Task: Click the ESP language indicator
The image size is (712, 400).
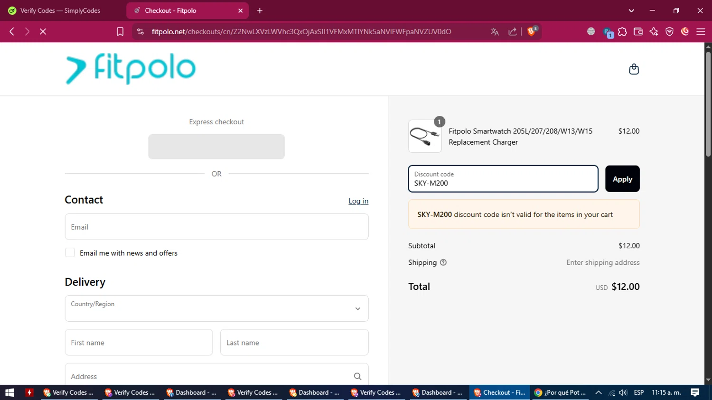Action: click(639, 392)
